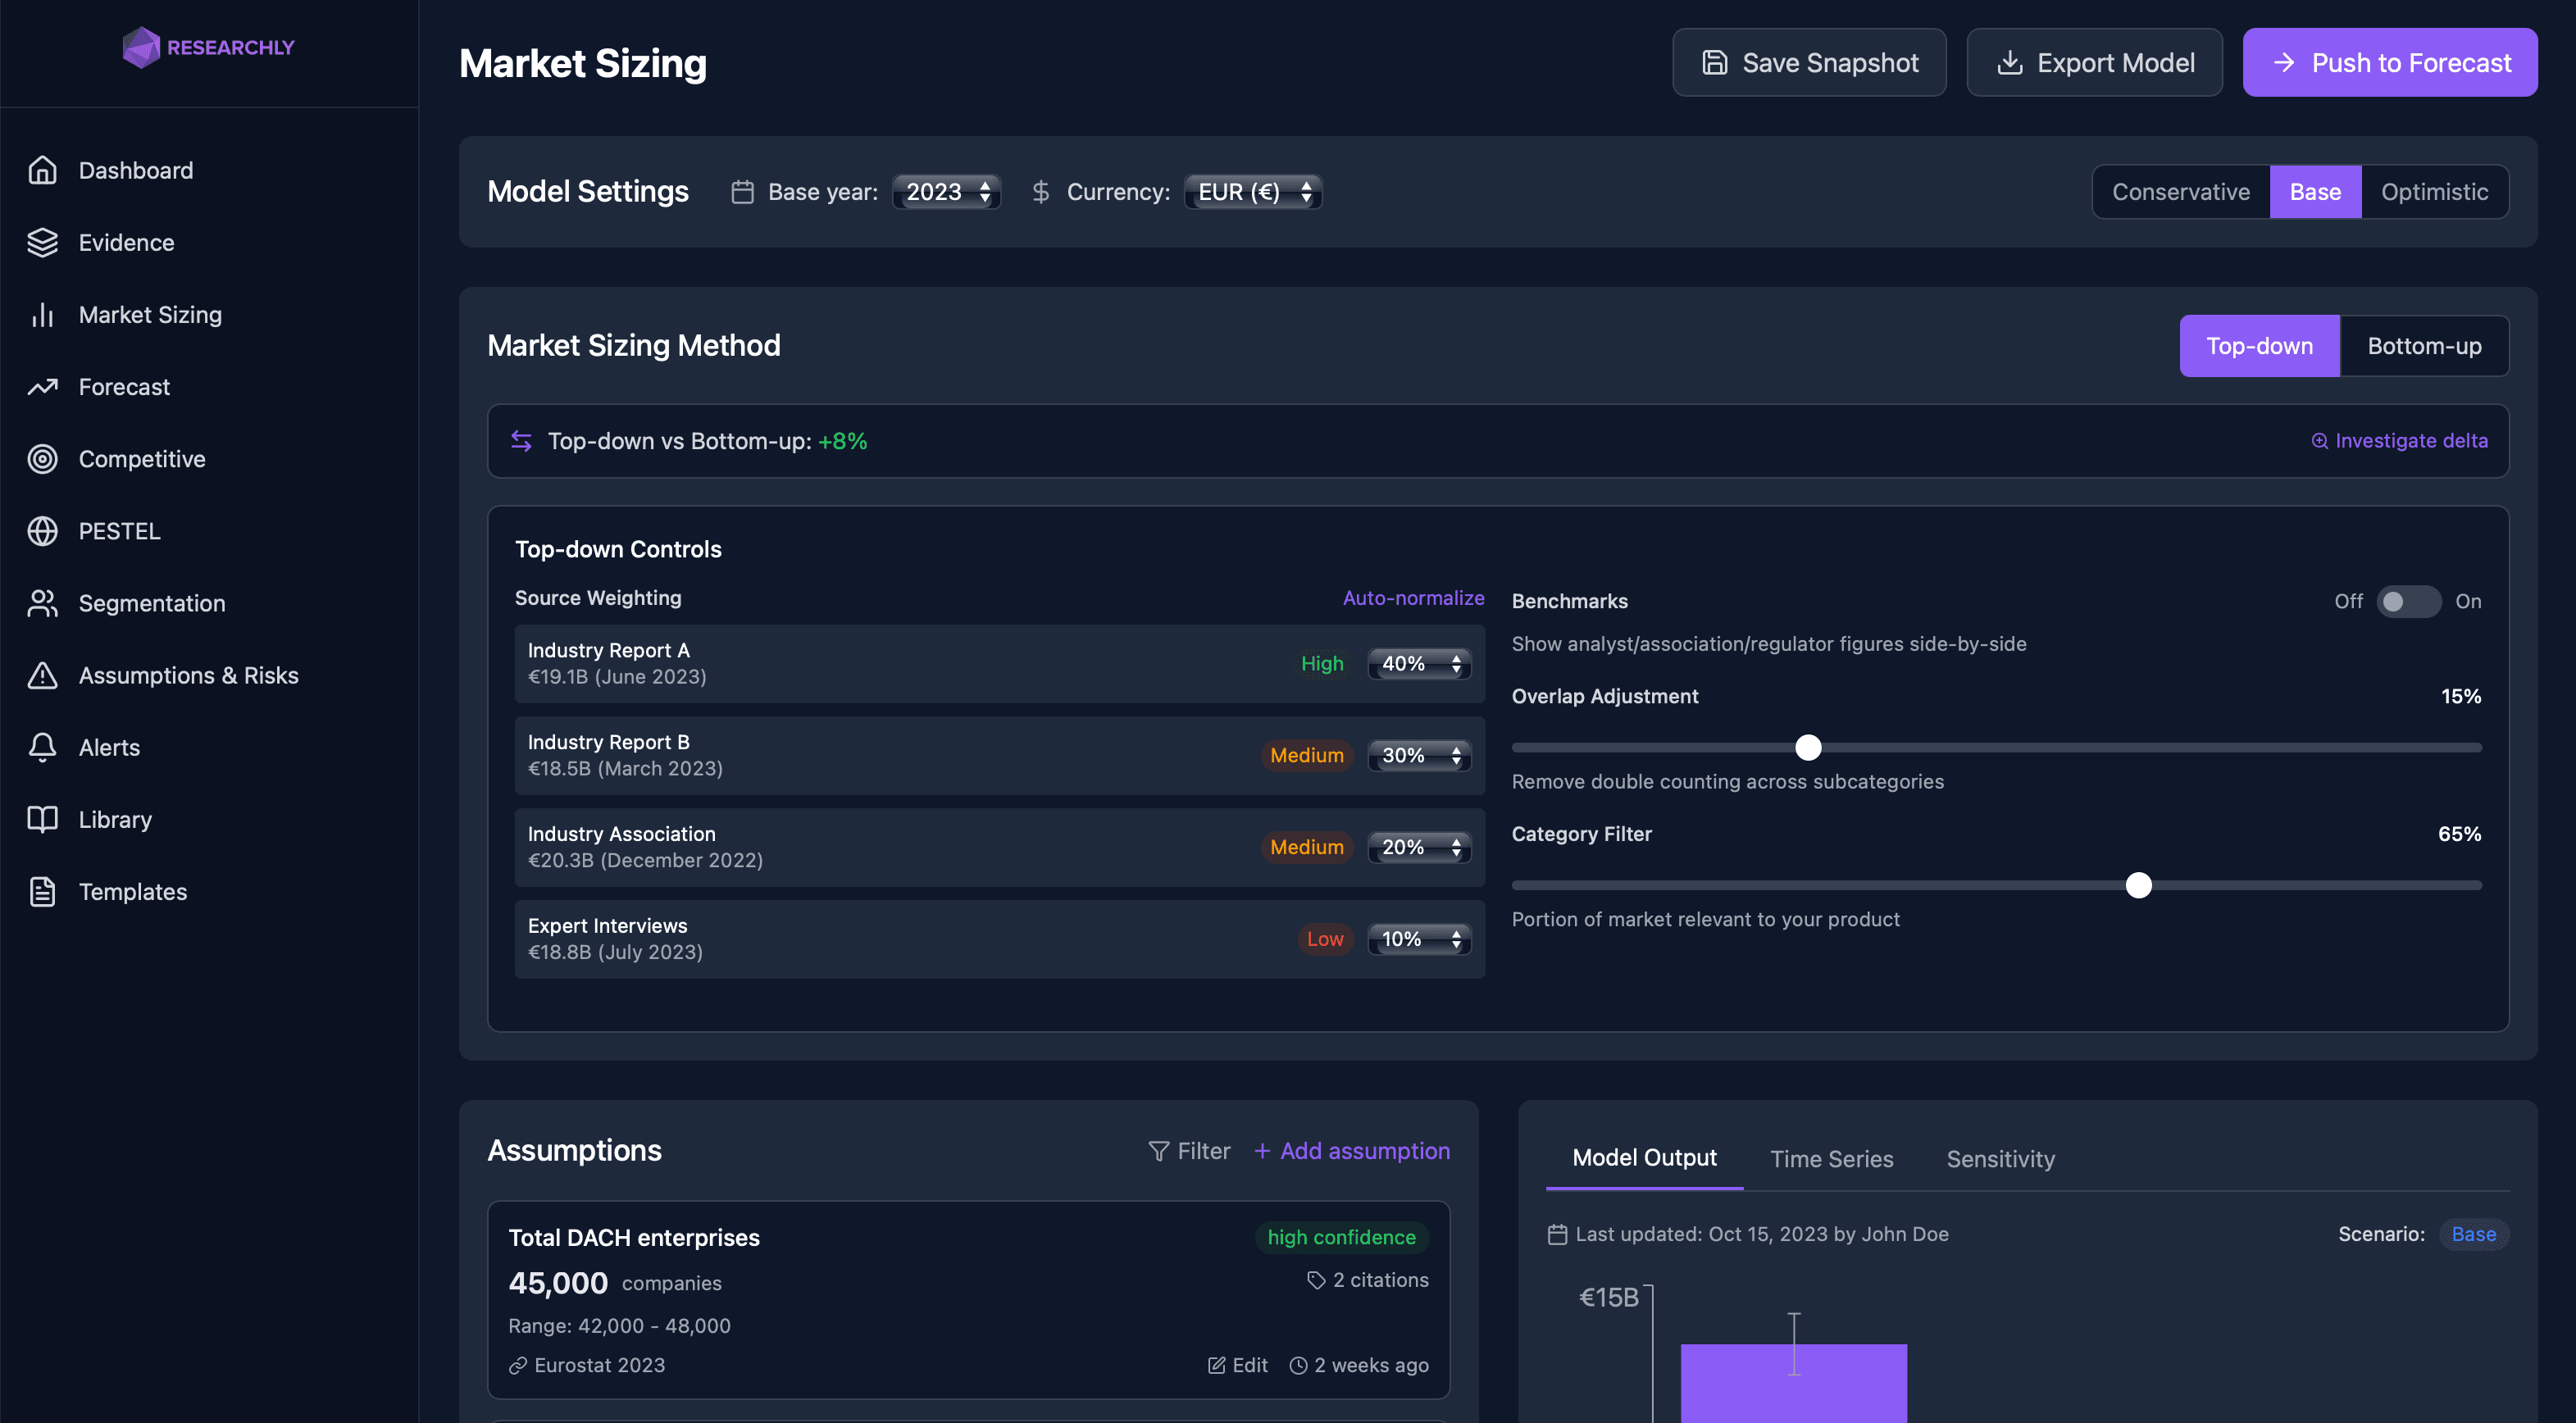Image resolution: width=2576 pixels, height=1423 pixels.
Task: Open the Currency EUR dropdown
Action: (1253, 192)
